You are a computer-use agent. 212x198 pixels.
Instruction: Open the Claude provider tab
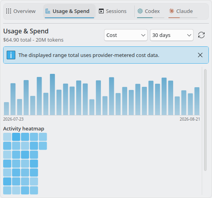point(183,12)
